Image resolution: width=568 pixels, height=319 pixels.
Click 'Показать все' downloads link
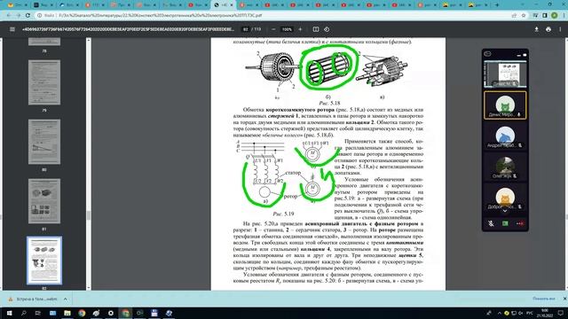[x=544, y=299]
